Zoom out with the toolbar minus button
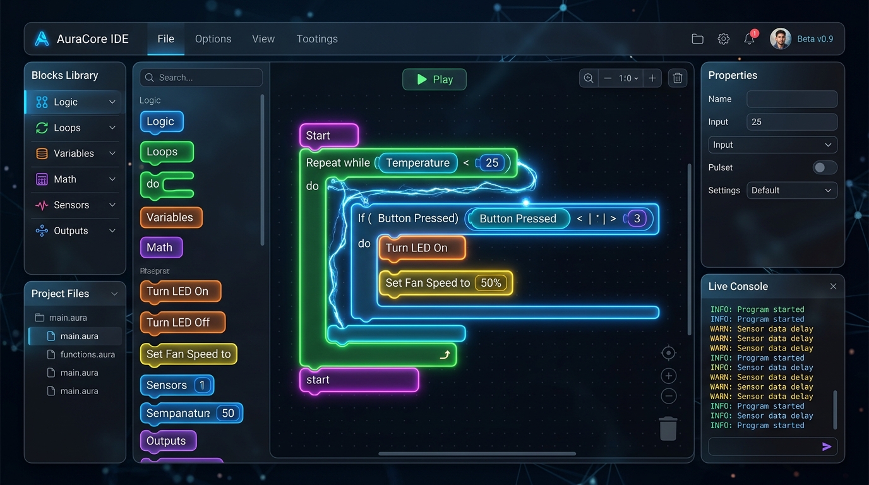This screenshot has width=869, height=485. 608,78
